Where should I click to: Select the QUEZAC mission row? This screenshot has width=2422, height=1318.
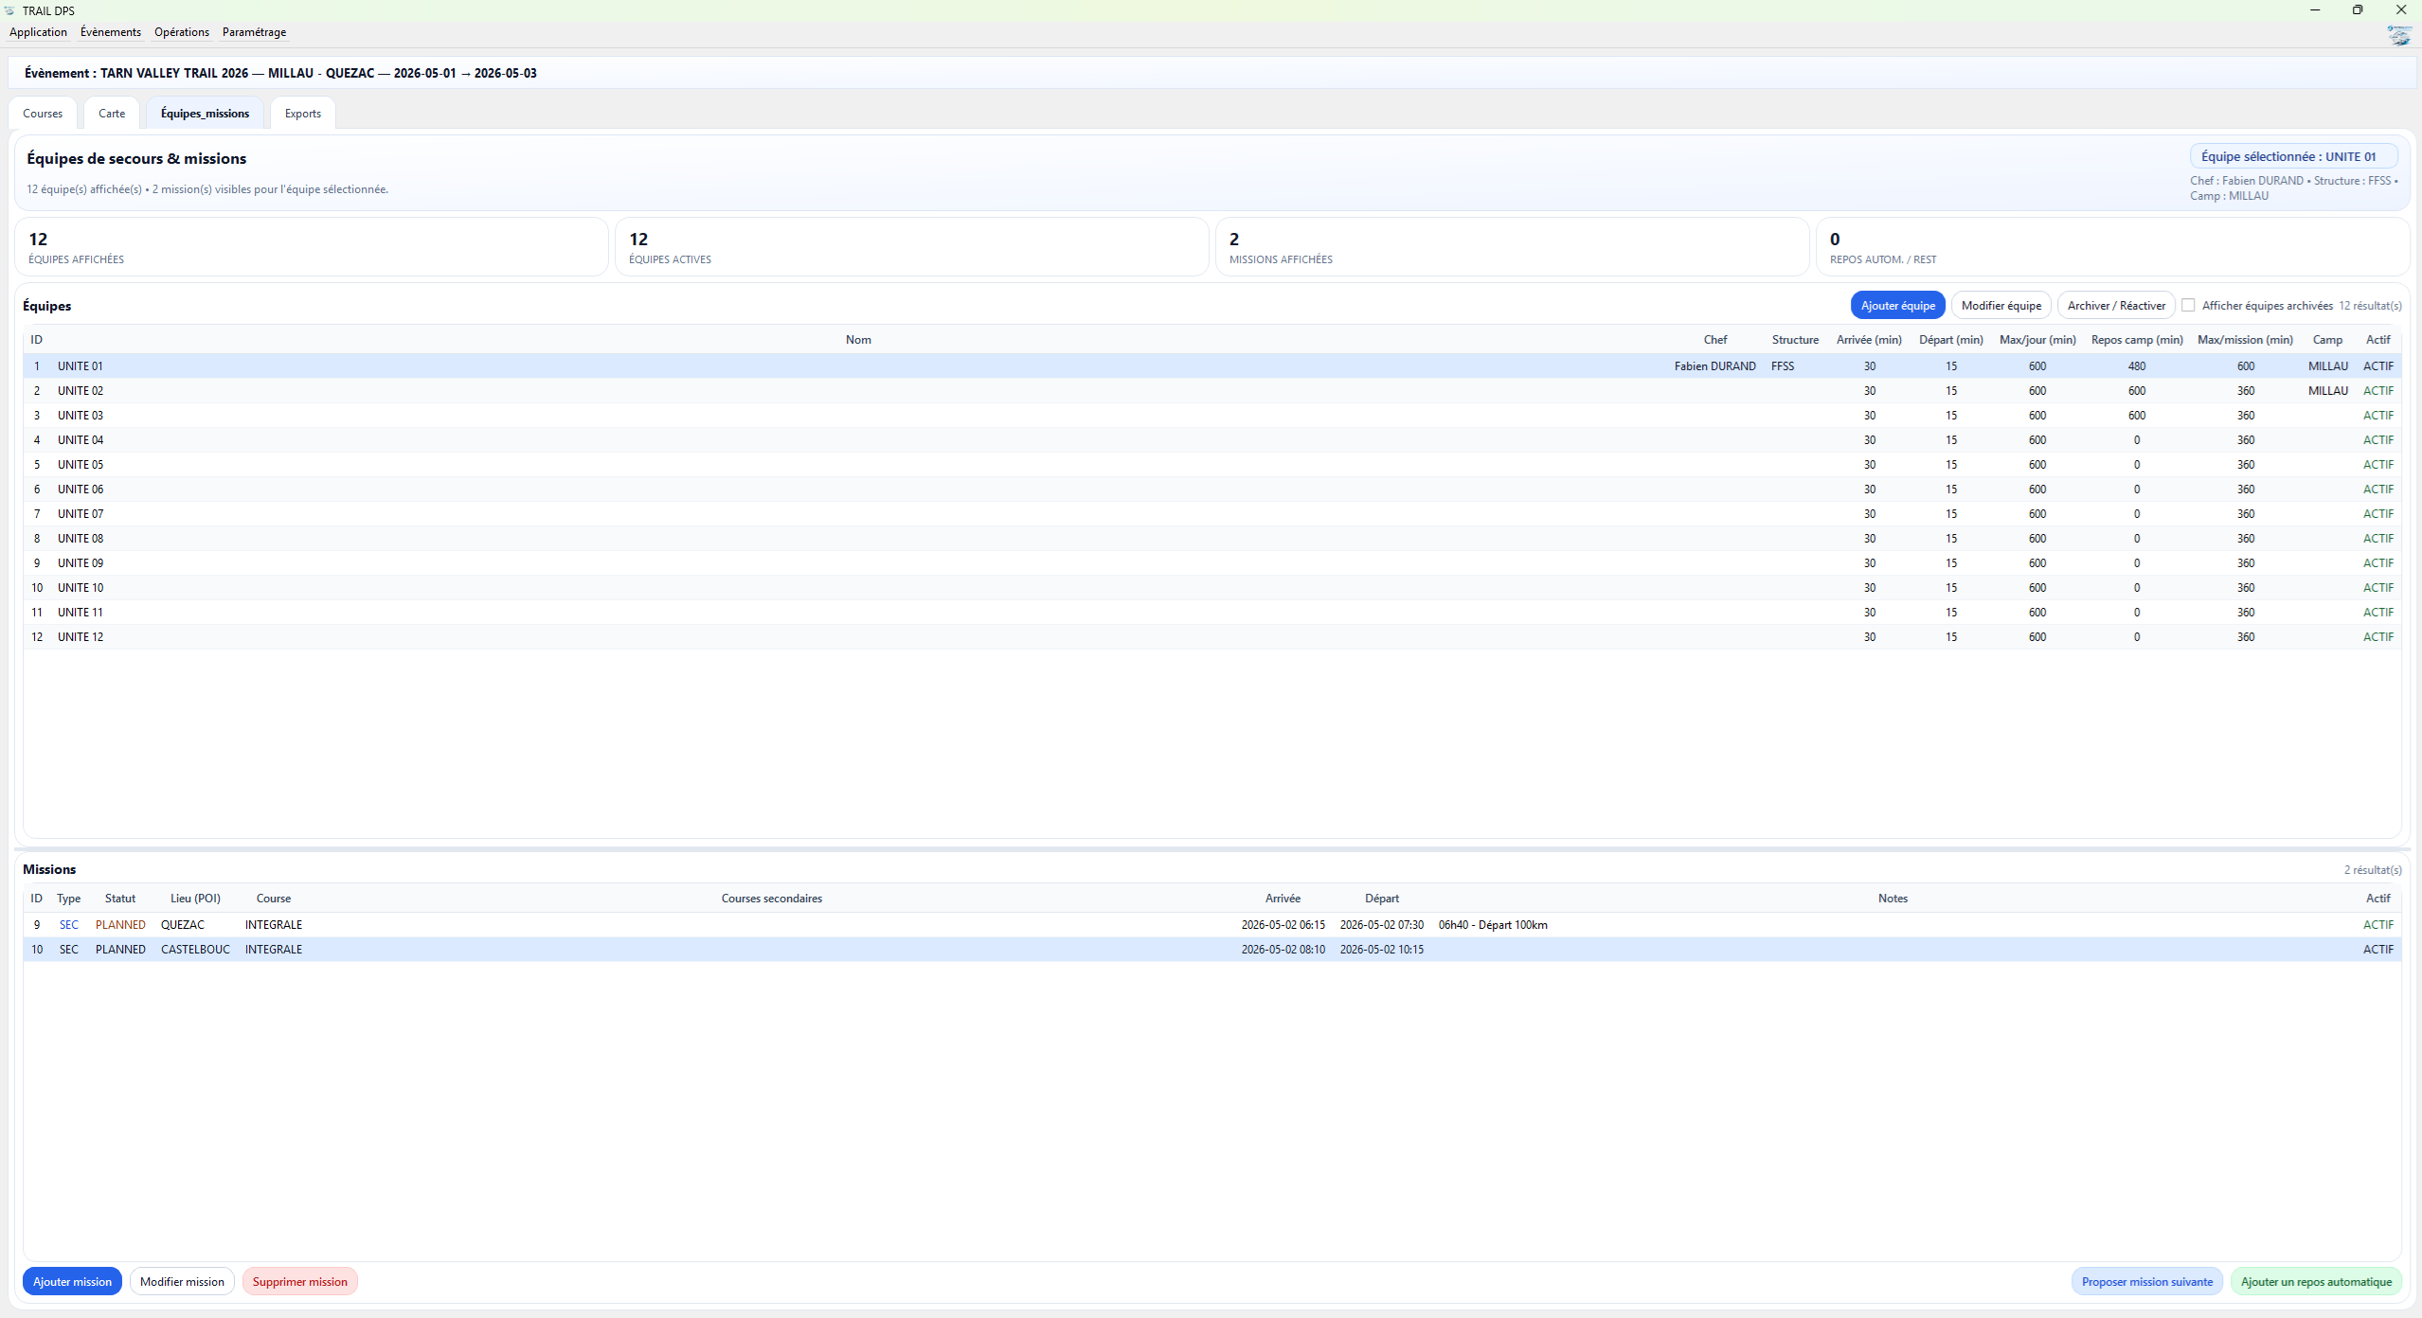(x=183, y=925)
